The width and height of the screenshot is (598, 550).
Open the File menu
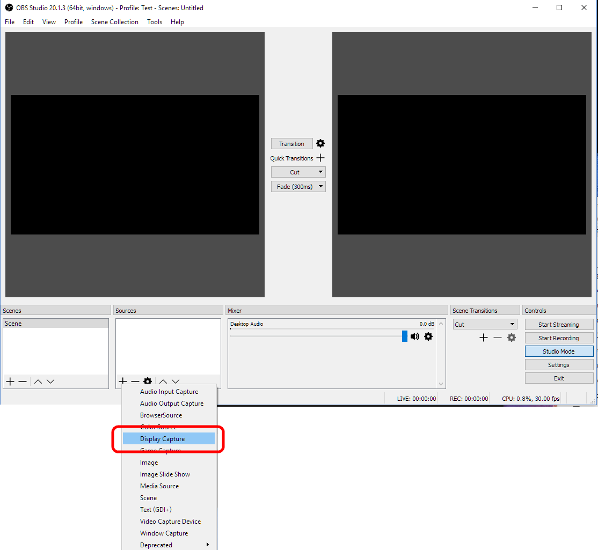pyautogui.click(x=10, y=21)
